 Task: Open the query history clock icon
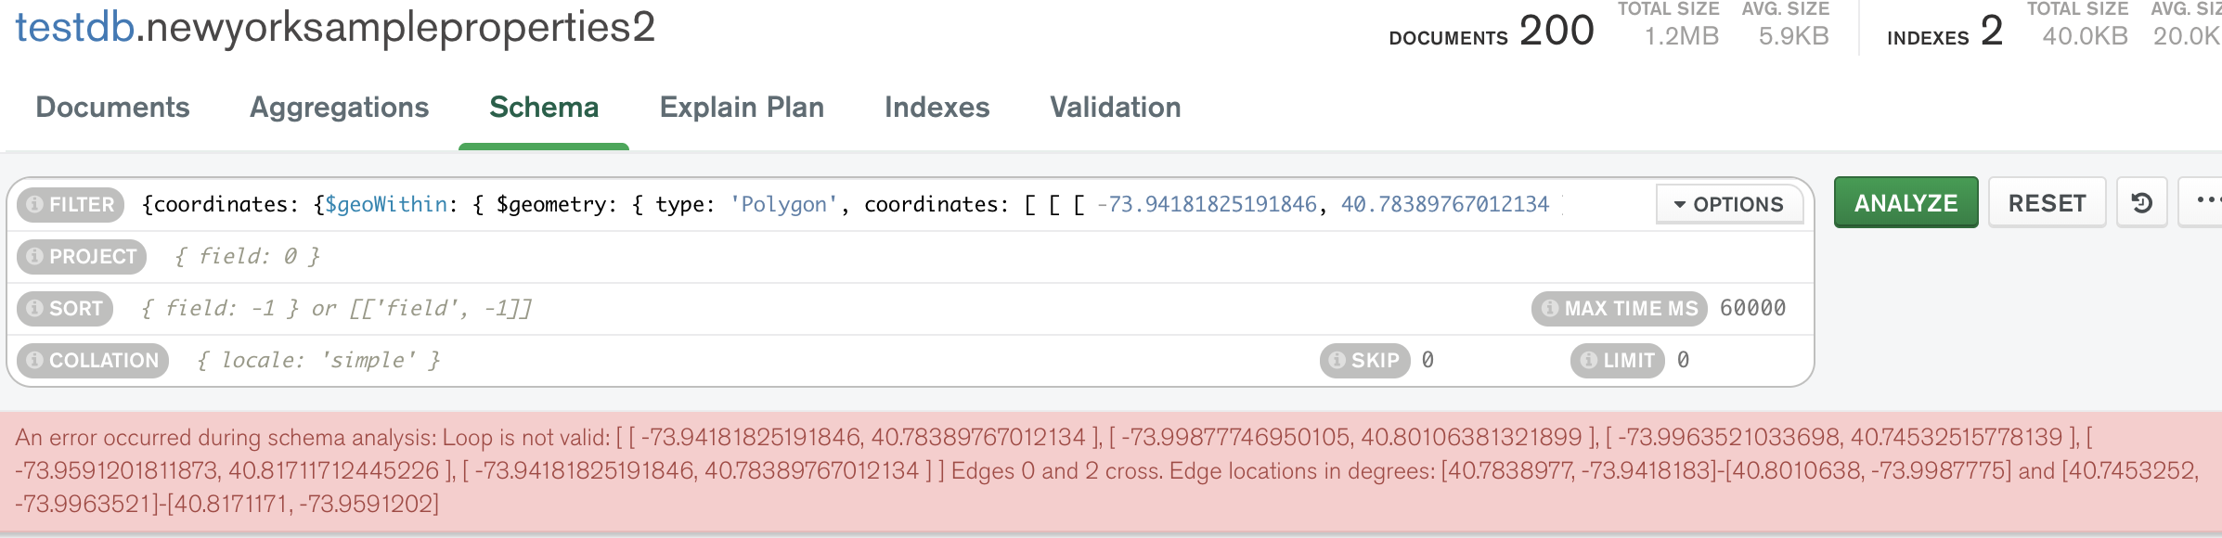click(x=2142, y=202)
